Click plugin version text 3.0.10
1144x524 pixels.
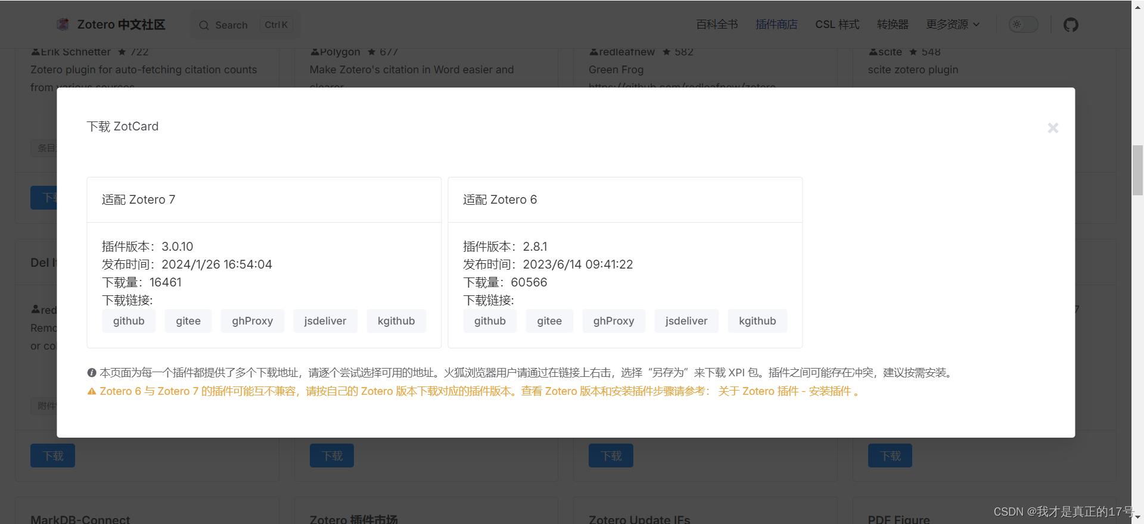tap(178, 247)
